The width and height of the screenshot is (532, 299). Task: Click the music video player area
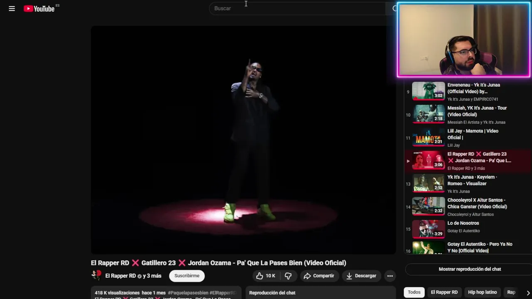coord(243,140)
